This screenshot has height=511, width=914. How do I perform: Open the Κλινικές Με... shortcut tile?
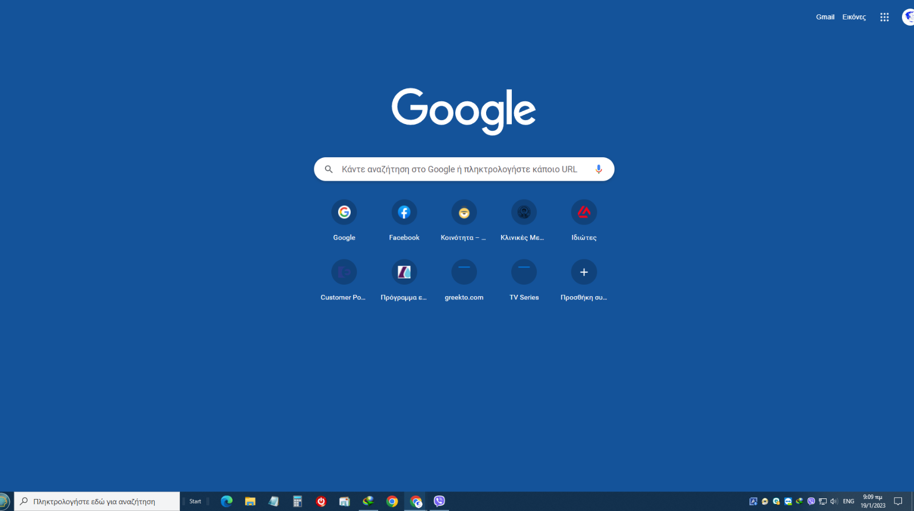tap(524, 221)
